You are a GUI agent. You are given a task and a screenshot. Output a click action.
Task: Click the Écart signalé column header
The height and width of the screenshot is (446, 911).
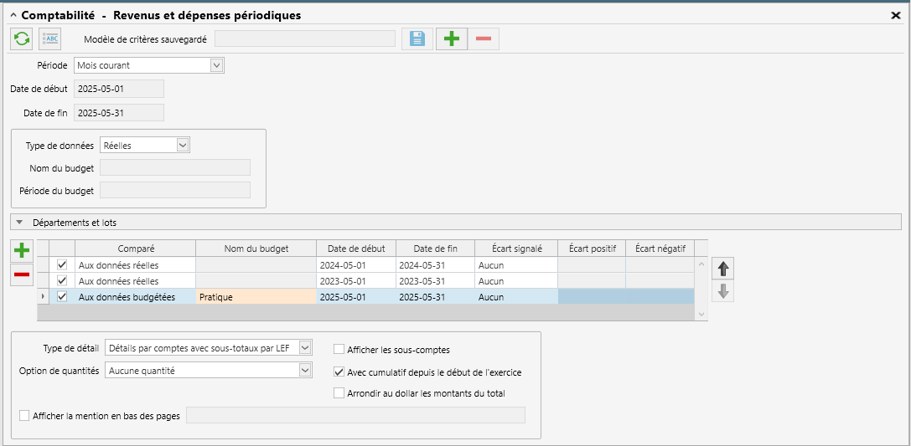click(516, 249)
